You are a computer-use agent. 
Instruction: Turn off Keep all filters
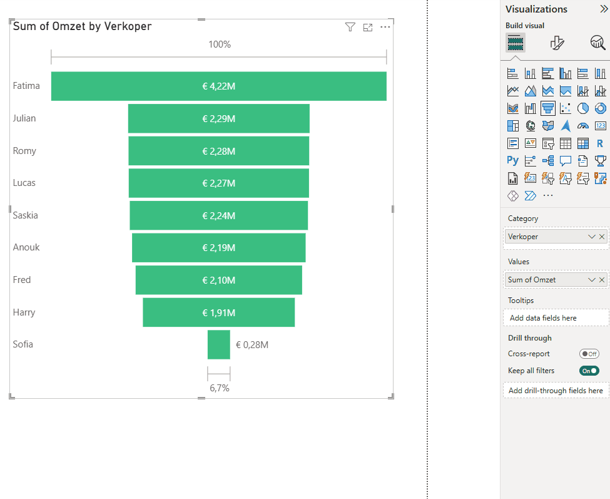coord(588,370)
